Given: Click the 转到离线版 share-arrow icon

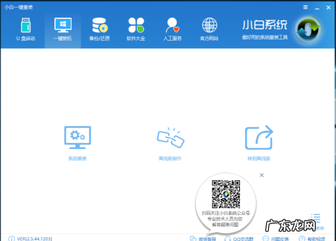Looking at the screenshot, I should [259, 137].
